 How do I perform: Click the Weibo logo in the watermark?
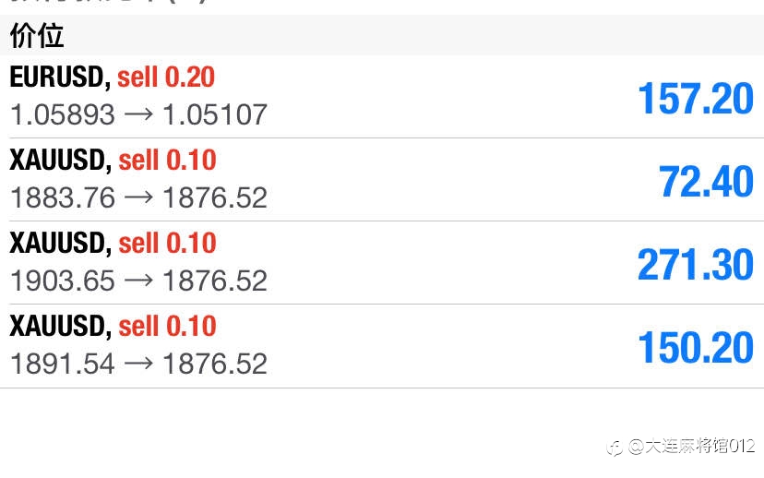pos(615,447)
